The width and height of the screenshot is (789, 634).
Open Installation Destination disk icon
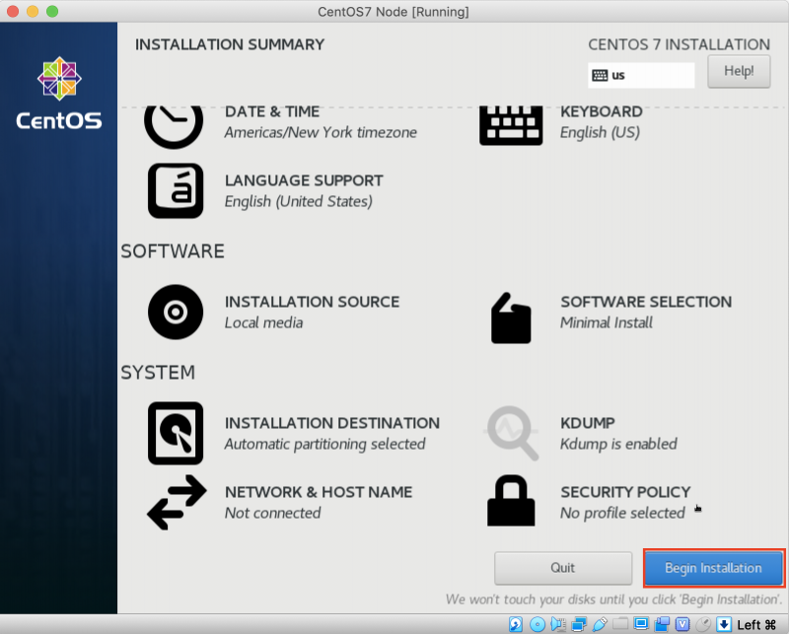(x=176, y=433)
